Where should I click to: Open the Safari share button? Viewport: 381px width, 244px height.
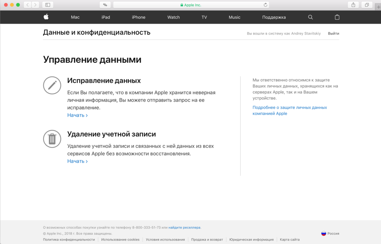coord(353,5)
